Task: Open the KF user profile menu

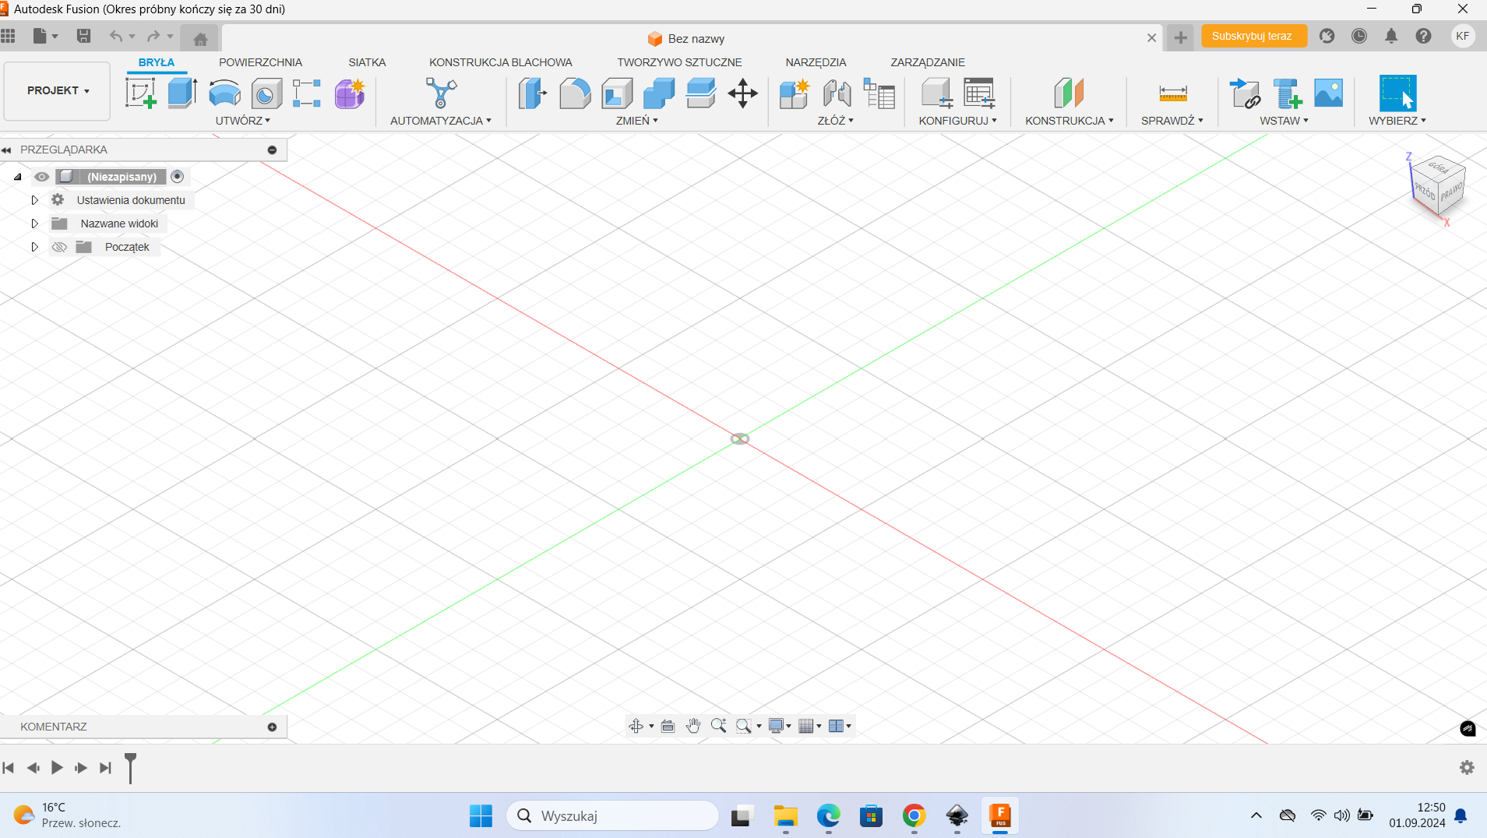Action: click(1463, 37)
